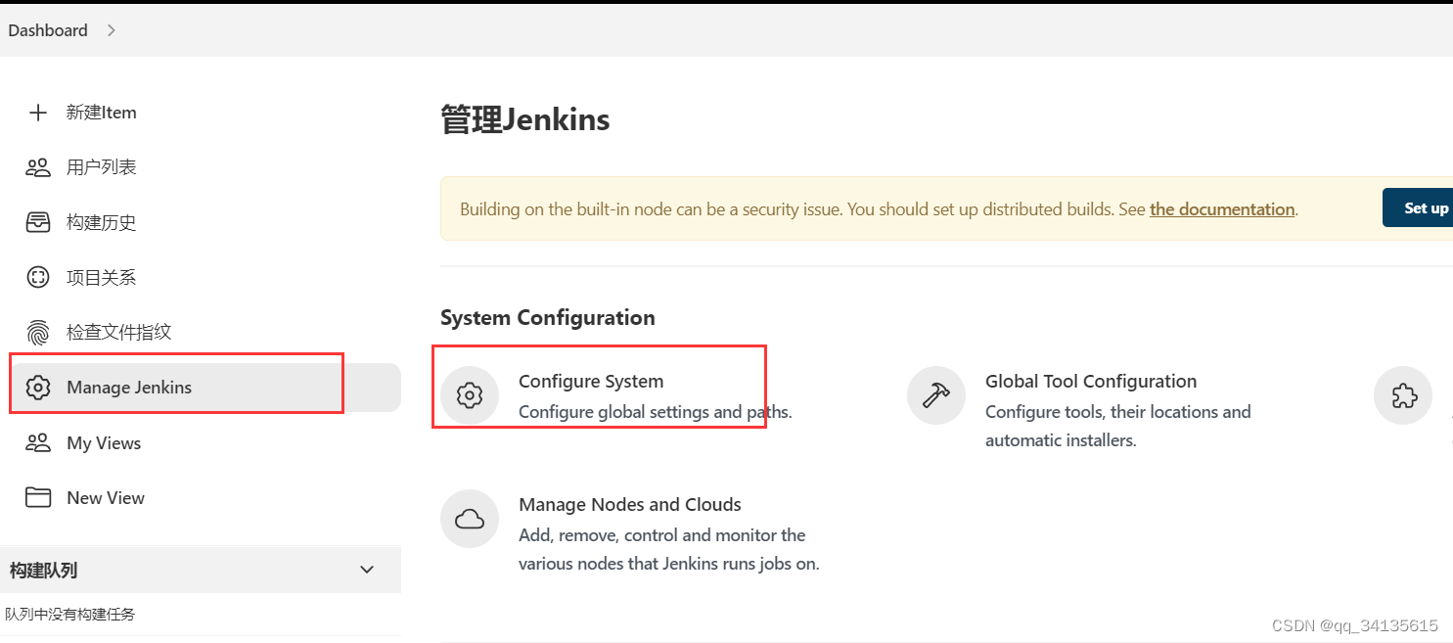Open the documentation link in warning
The width and height of the screenshot is (1453, 643).
point(1222,208)
